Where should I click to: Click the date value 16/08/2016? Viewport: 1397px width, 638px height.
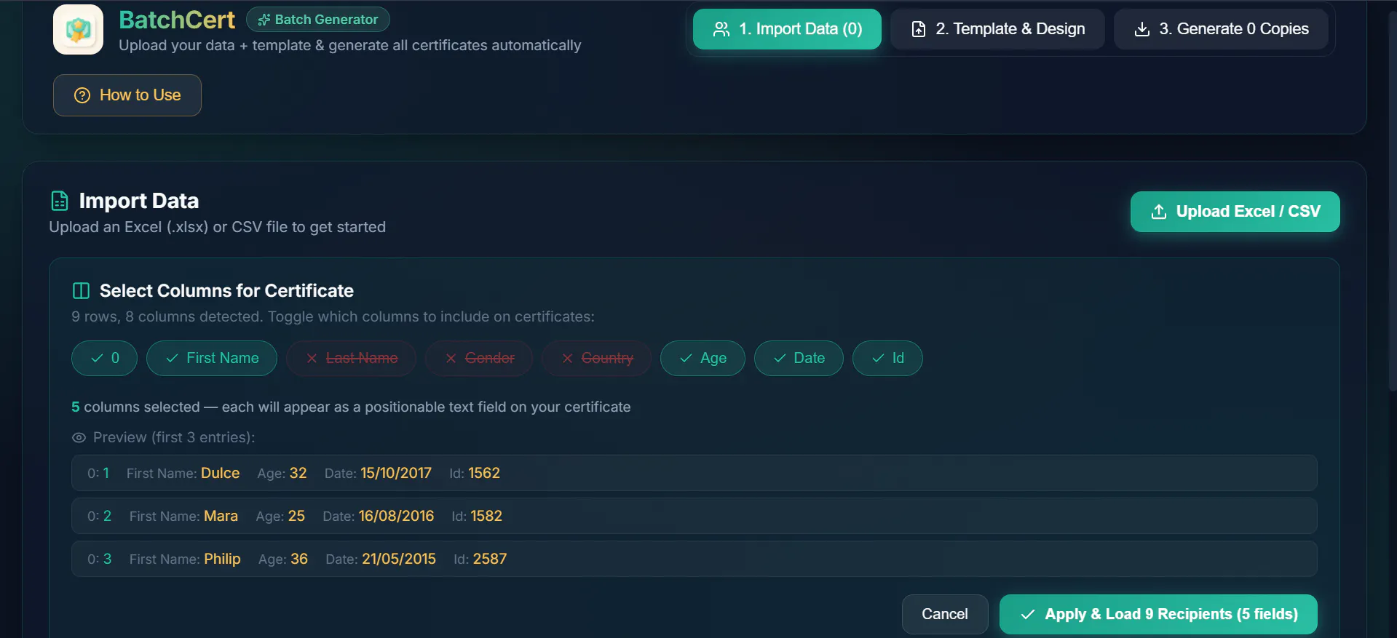[396, 516]
